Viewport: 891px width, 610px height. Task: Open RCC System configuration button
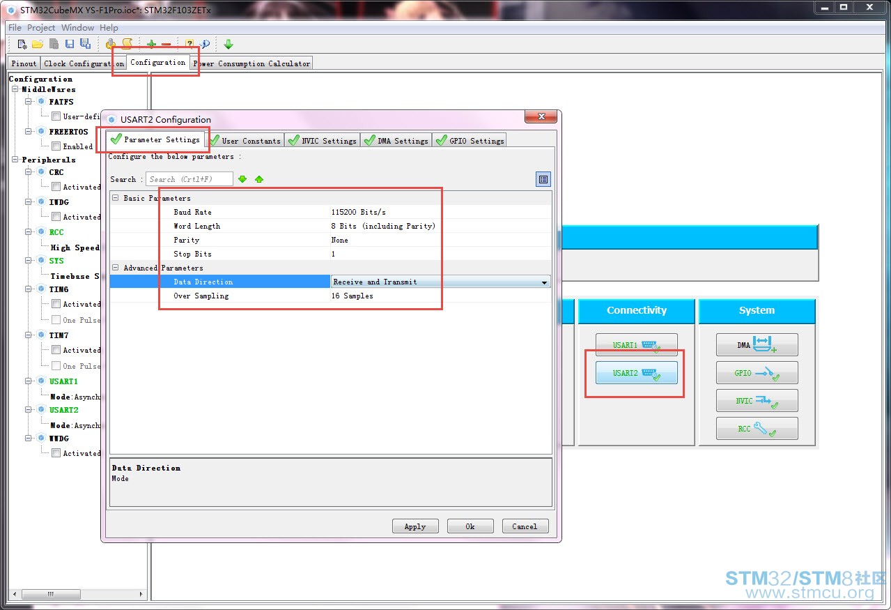757,428
